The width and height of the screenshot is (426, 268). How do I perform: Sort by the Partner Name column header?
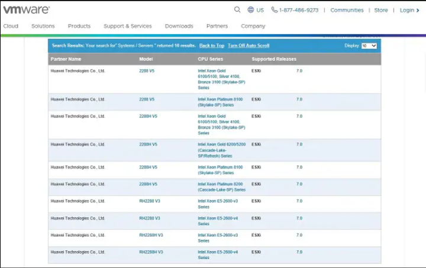coord(66,59)
